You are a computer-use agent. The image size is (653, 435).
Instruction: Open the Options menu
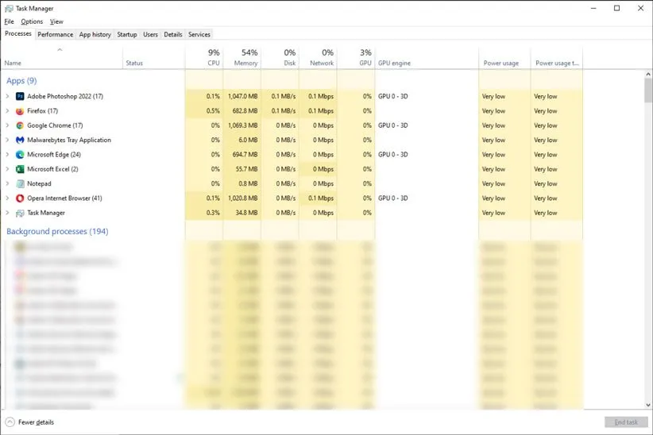tap(32, 21)
